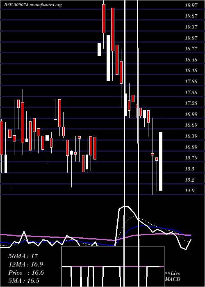Select the 15.5 price axis label
The image size is (205, 287).
click(x=189, y=169)
